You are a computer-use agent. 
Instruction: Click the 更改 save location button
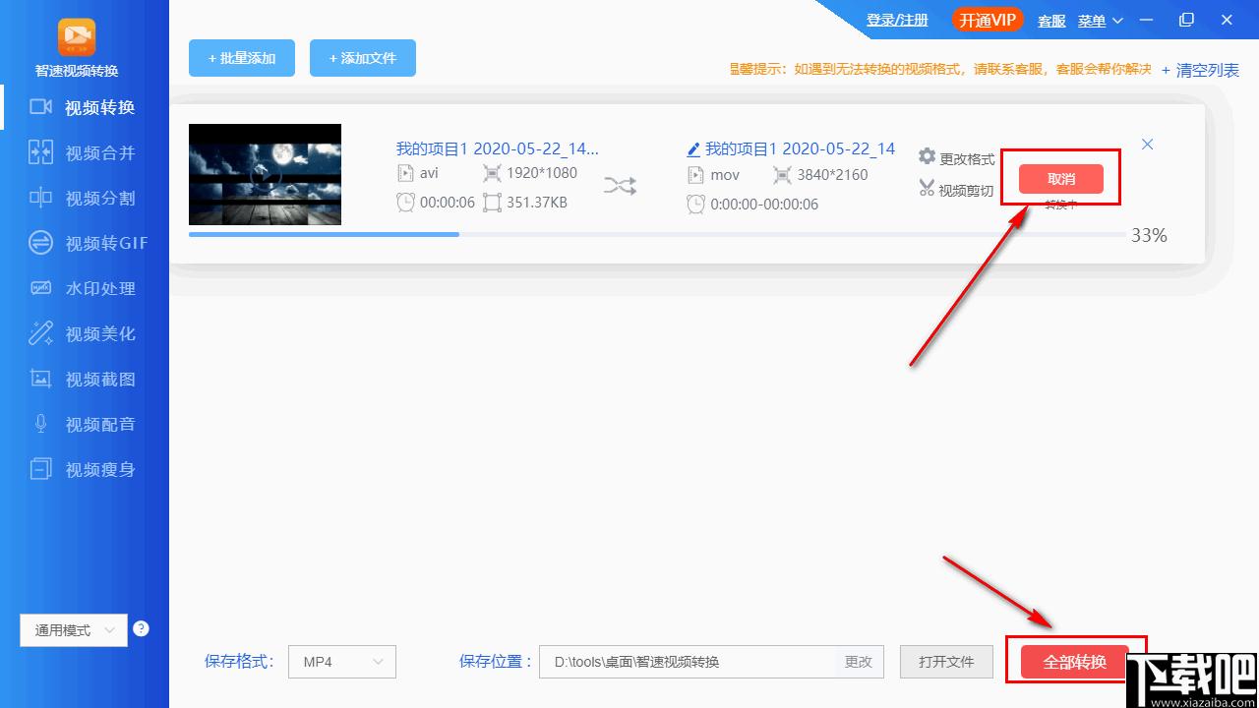click(859, 662)
